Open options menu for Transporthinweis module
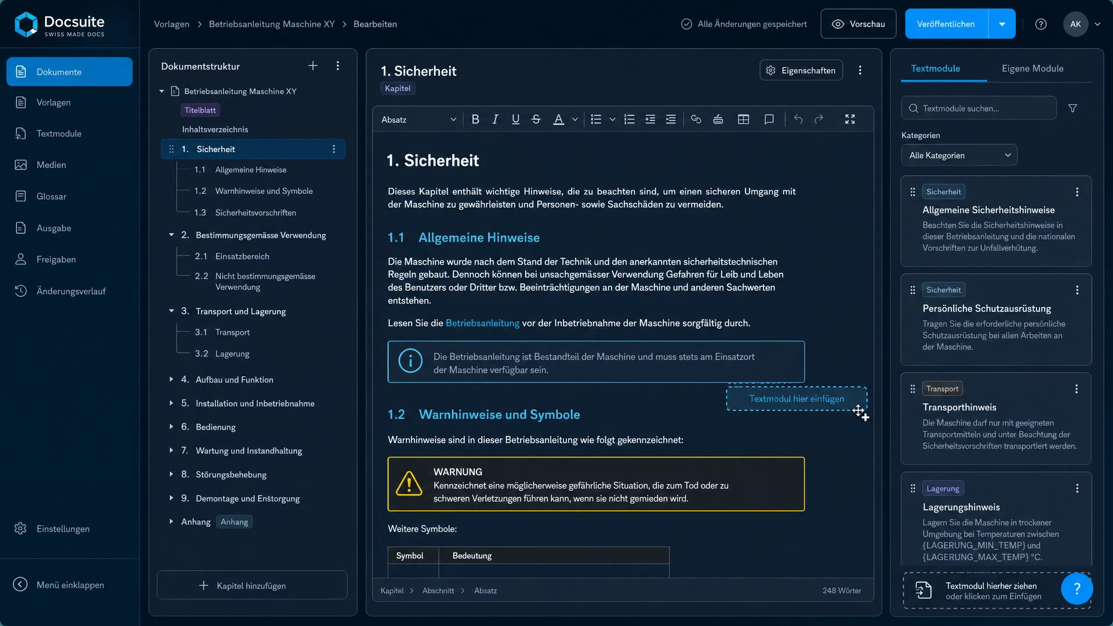 (1076, 389)
